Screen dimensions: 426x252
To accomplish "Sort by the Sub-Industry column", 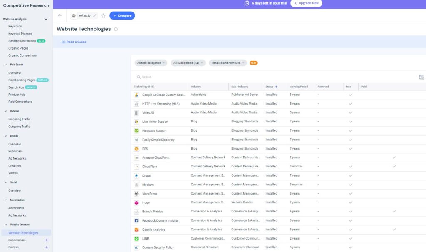I will (x=240, y=87).
